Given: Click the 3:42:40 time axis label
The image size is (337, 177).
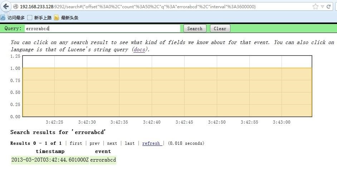Looking at the screenshot, I should coord(152,122).
